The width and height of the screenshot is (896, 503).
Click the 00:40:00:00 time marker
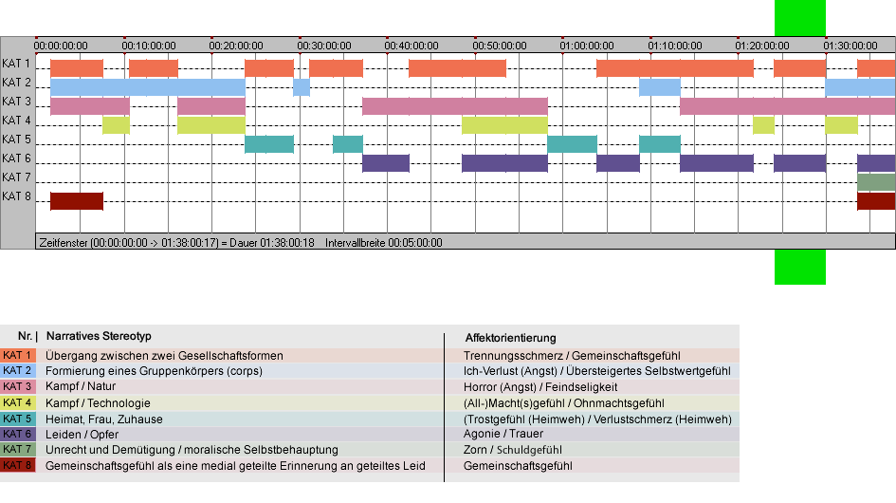411,46
